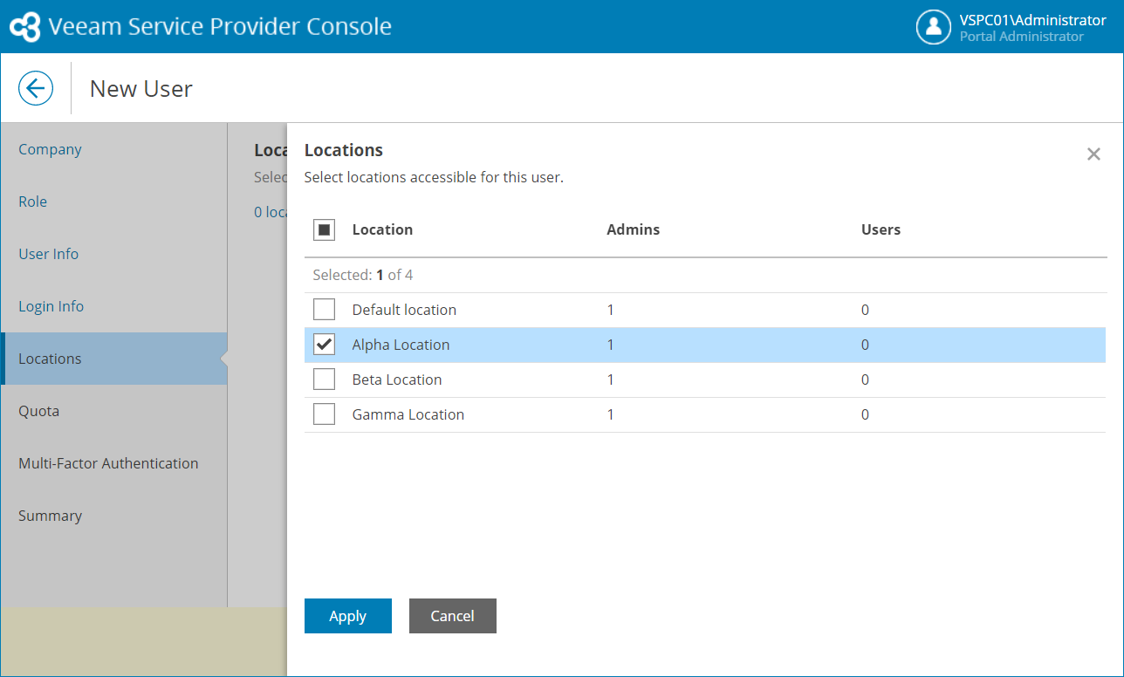Tick the Gamma Location checkbox

click(x=324, y=414)
